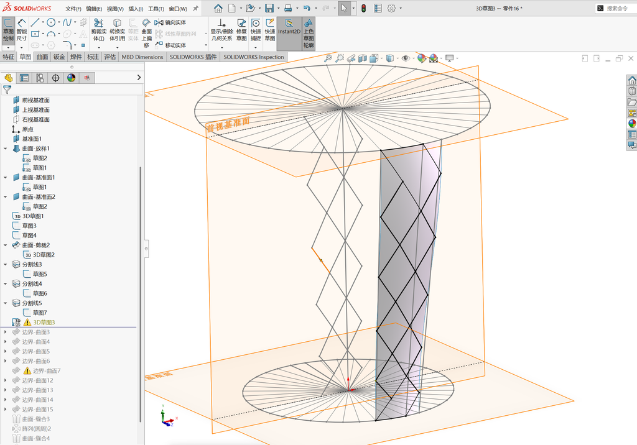Collapse the 曲面-剪裁2 tree node
Viewport: 637px width, 445px height.
pos(5,245)
